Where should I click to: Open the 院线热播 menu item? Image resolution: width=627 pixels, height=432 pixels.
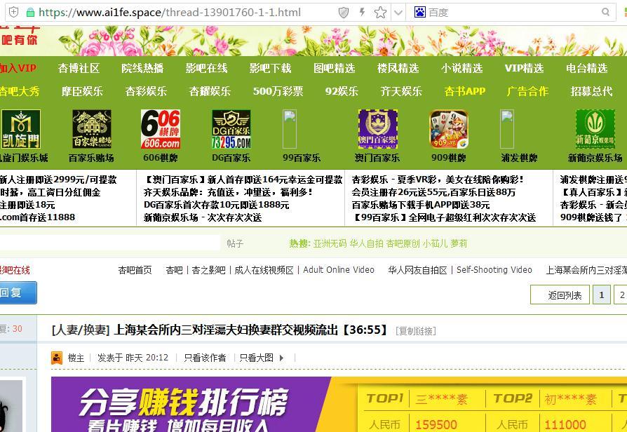click(143, 69)
